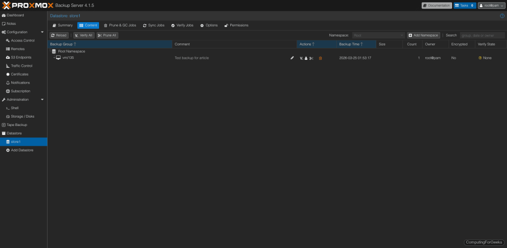Image resolution: width=507 pixels, height=248 pixels.
Task: Collapse the Root Namespace tree node
Action: 51,51
